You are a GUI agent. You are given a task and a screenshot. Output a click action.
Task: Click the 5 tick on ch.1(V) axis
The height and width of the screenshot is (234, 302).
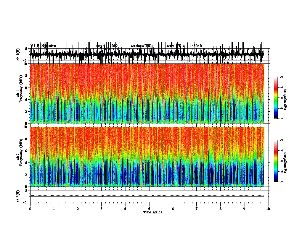[x=26, y=49]
